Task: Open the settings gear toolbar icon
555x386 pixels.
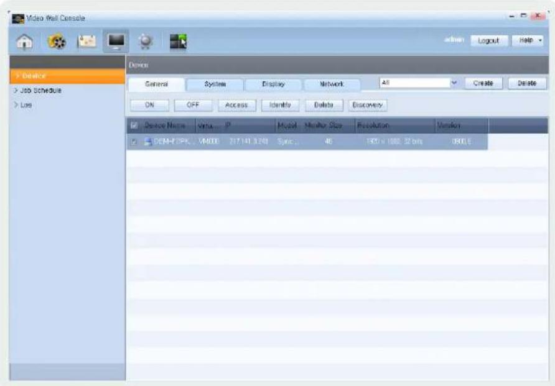Action: (x=146, y=42)
